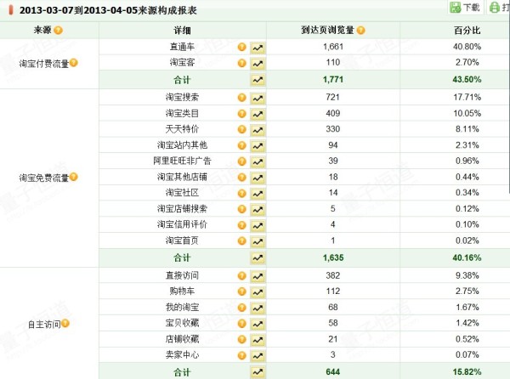Click the help icon for 淘宝社区
Screen dimensions: 510x379
coord(242,193)
